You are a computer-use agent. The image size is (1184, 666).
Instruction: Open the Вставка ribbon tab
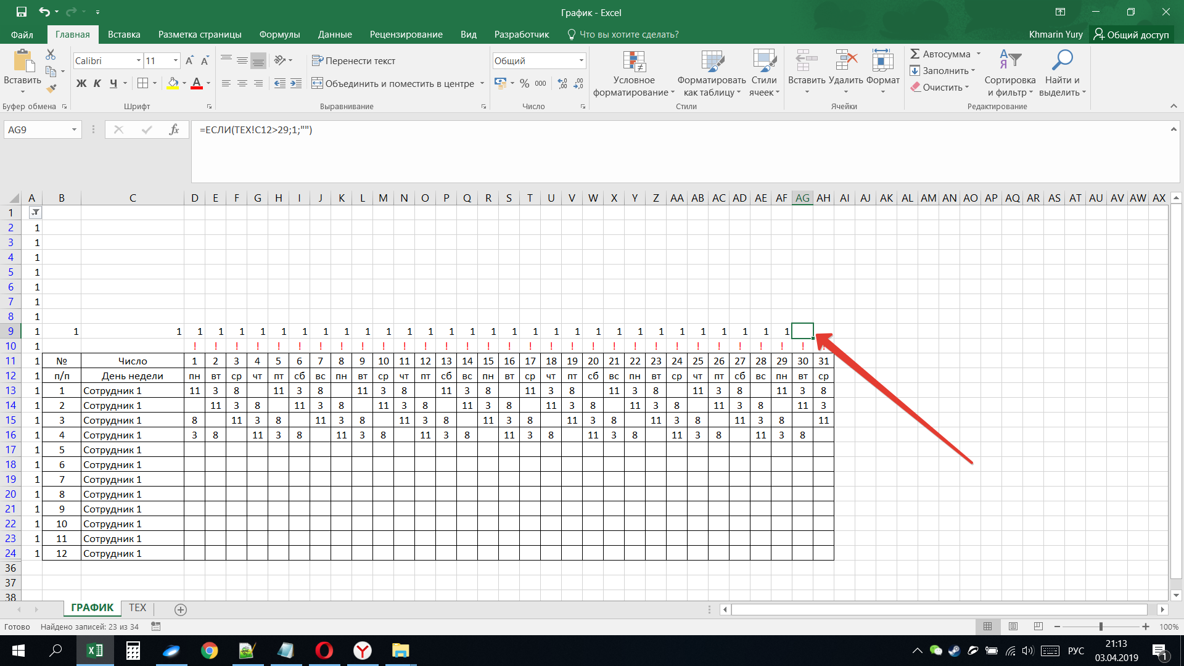pyautogui.click(x=124, y=35)
